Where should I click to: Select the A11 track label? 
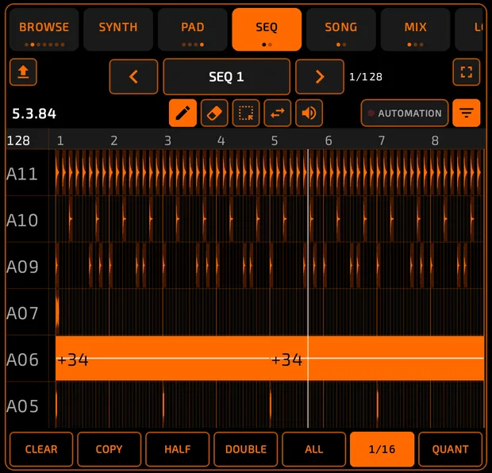22,174
